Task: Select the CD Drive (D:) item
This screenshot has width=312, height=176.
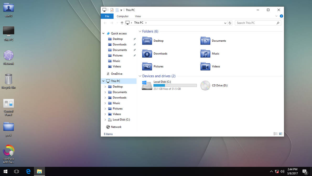Action: [x=214, y=86]
